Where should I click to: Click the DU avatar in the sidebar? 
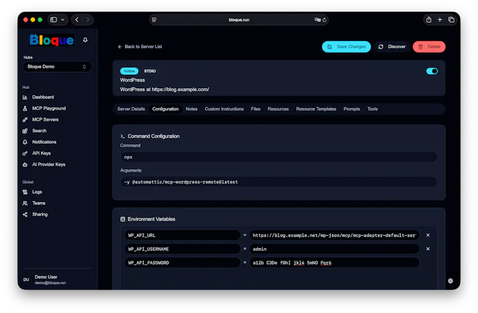[26, 280]
